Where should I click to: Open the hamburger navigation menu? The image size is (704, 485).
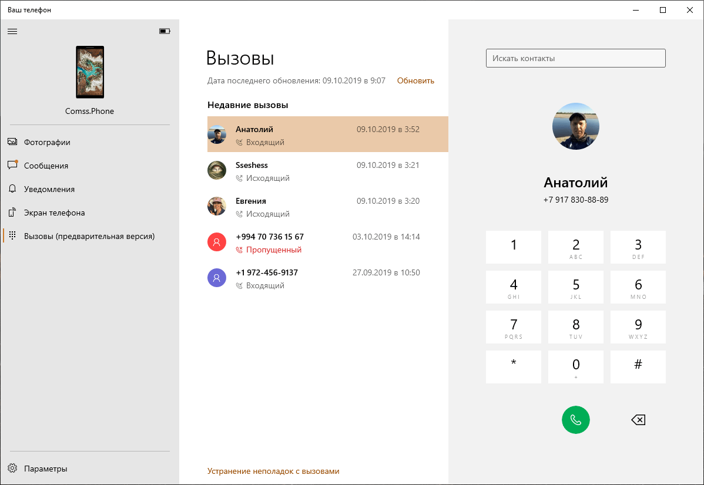click(x=12, y=31)
